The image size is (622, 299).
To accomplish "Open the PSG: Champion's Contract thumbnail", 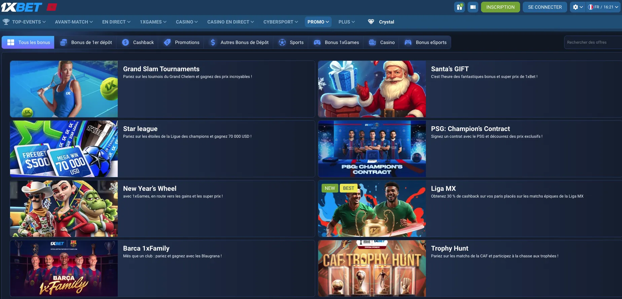I will 372,149.
